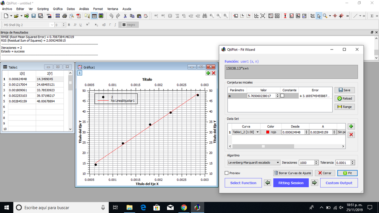Toggle the superscript x² format
Viewport: 379px width, 213px height.
click(88, 24)
